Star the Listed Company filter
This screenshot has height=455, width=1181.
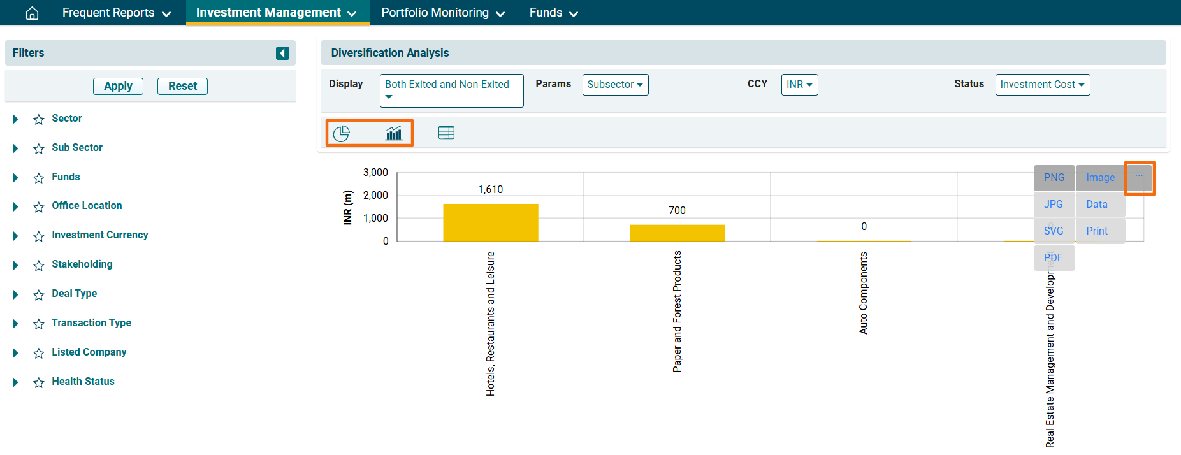(x=39, y=353)
